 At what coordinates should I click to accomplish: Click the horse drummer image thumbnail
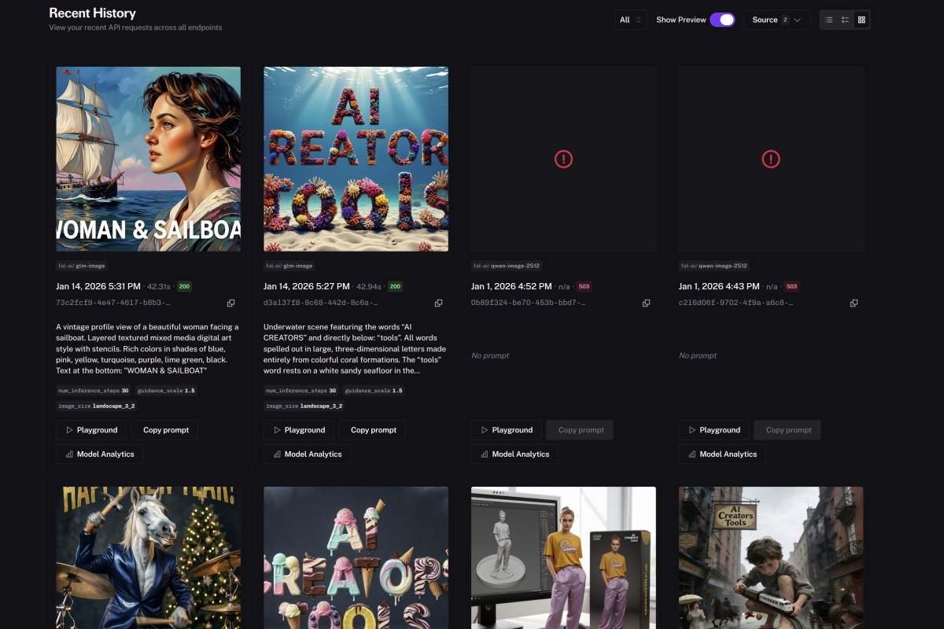click(148, 557)
